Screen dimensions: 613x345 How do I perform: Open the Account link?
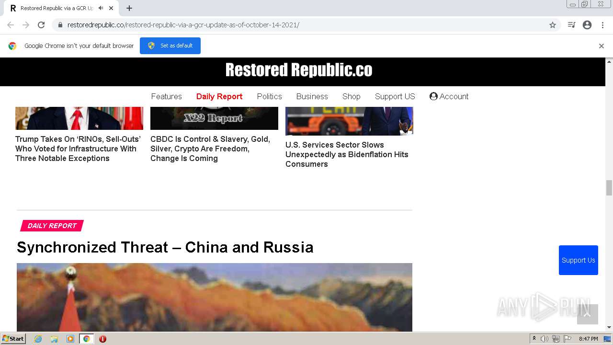pyautogui.click(x=449, y=96)
